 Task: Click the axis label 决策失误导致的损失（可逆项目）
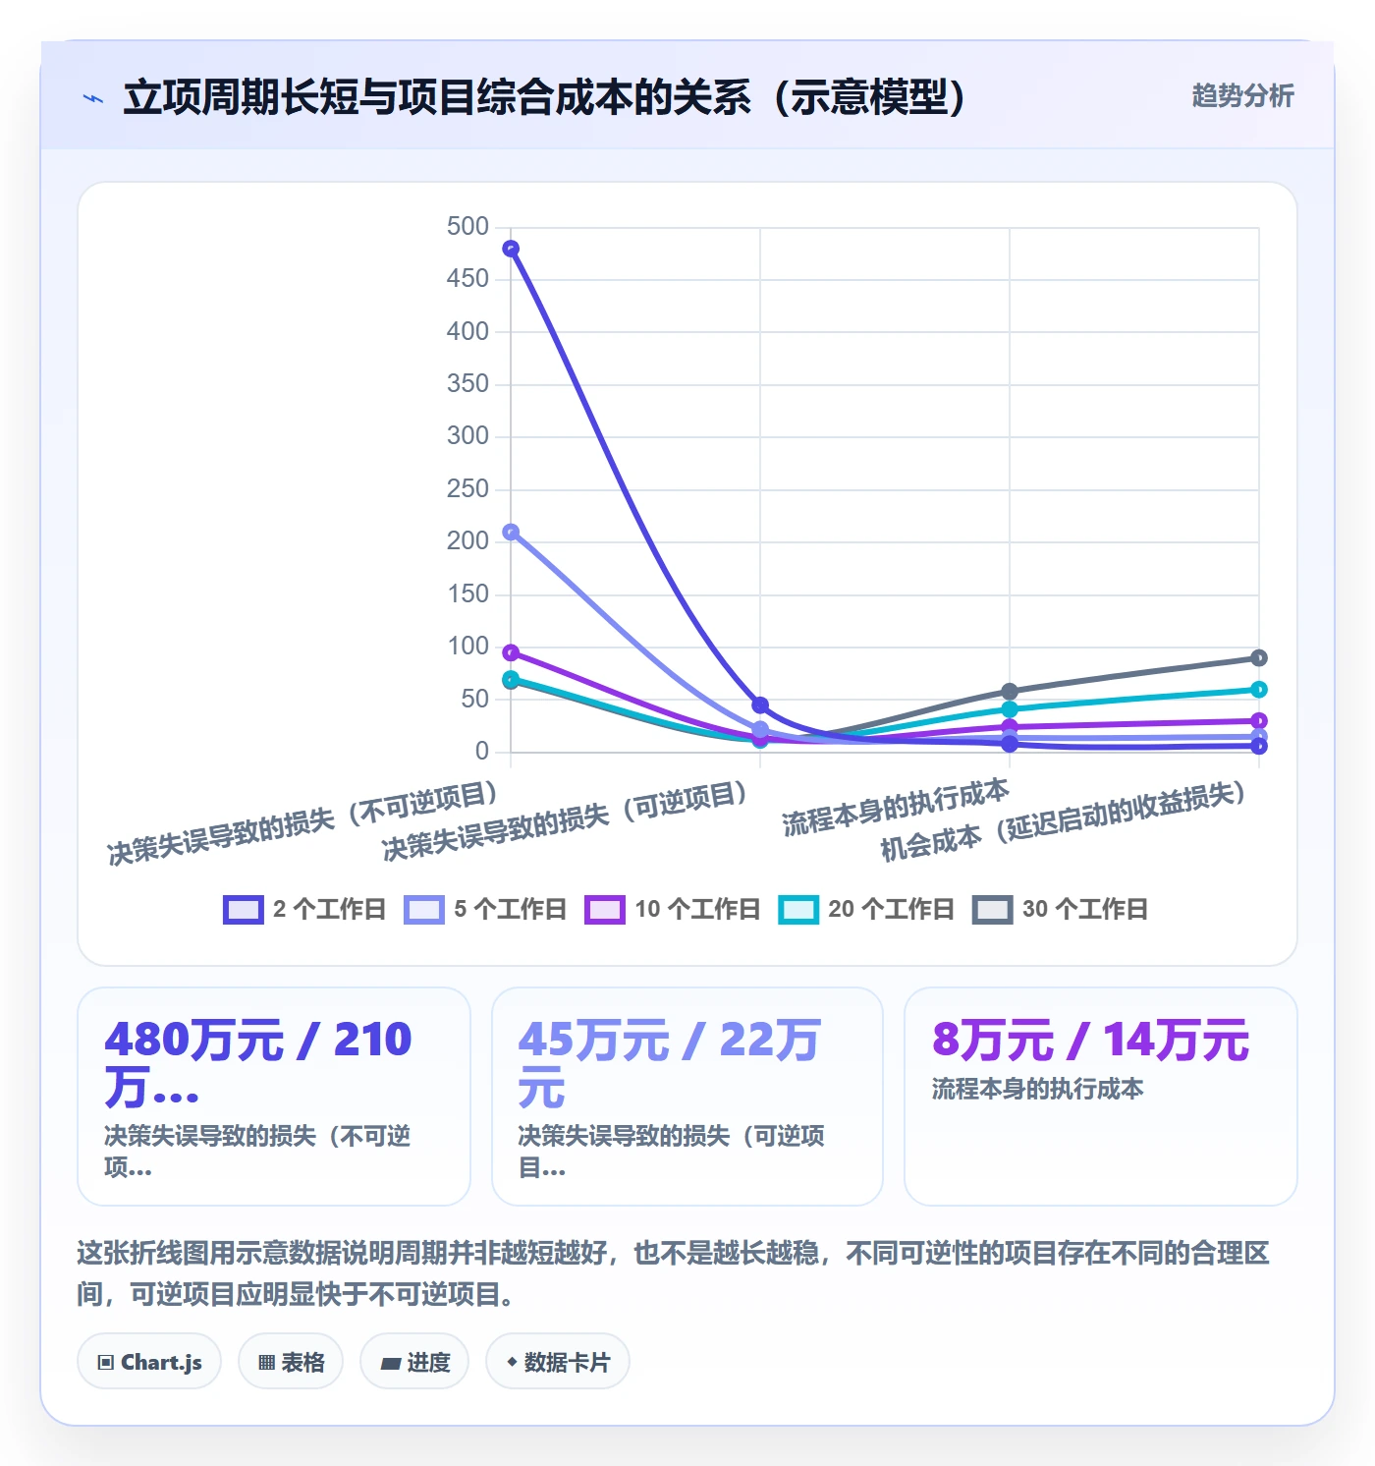point(565,821)
